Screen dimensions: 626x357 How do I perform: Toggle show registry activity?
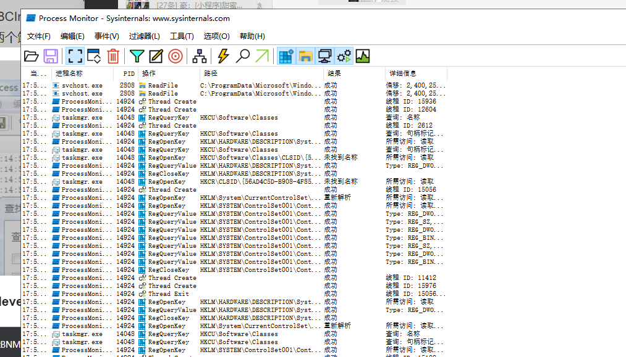coord(286,56)
